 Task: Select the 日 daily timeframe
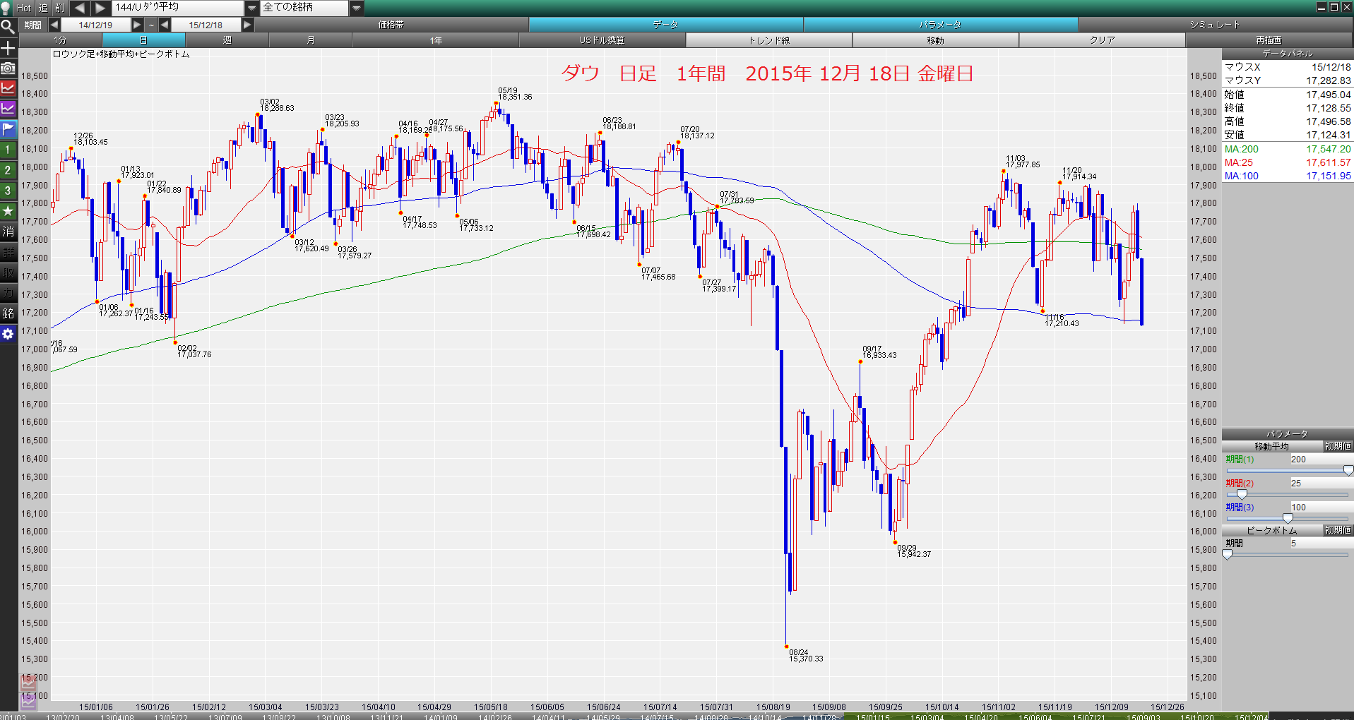tap(144, 40)
